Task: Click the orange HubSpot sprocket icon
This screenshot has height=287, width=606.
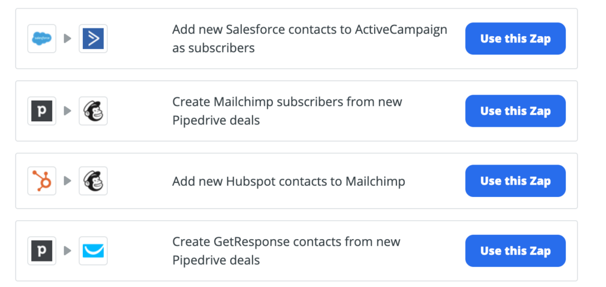Action: pos(42,181)
